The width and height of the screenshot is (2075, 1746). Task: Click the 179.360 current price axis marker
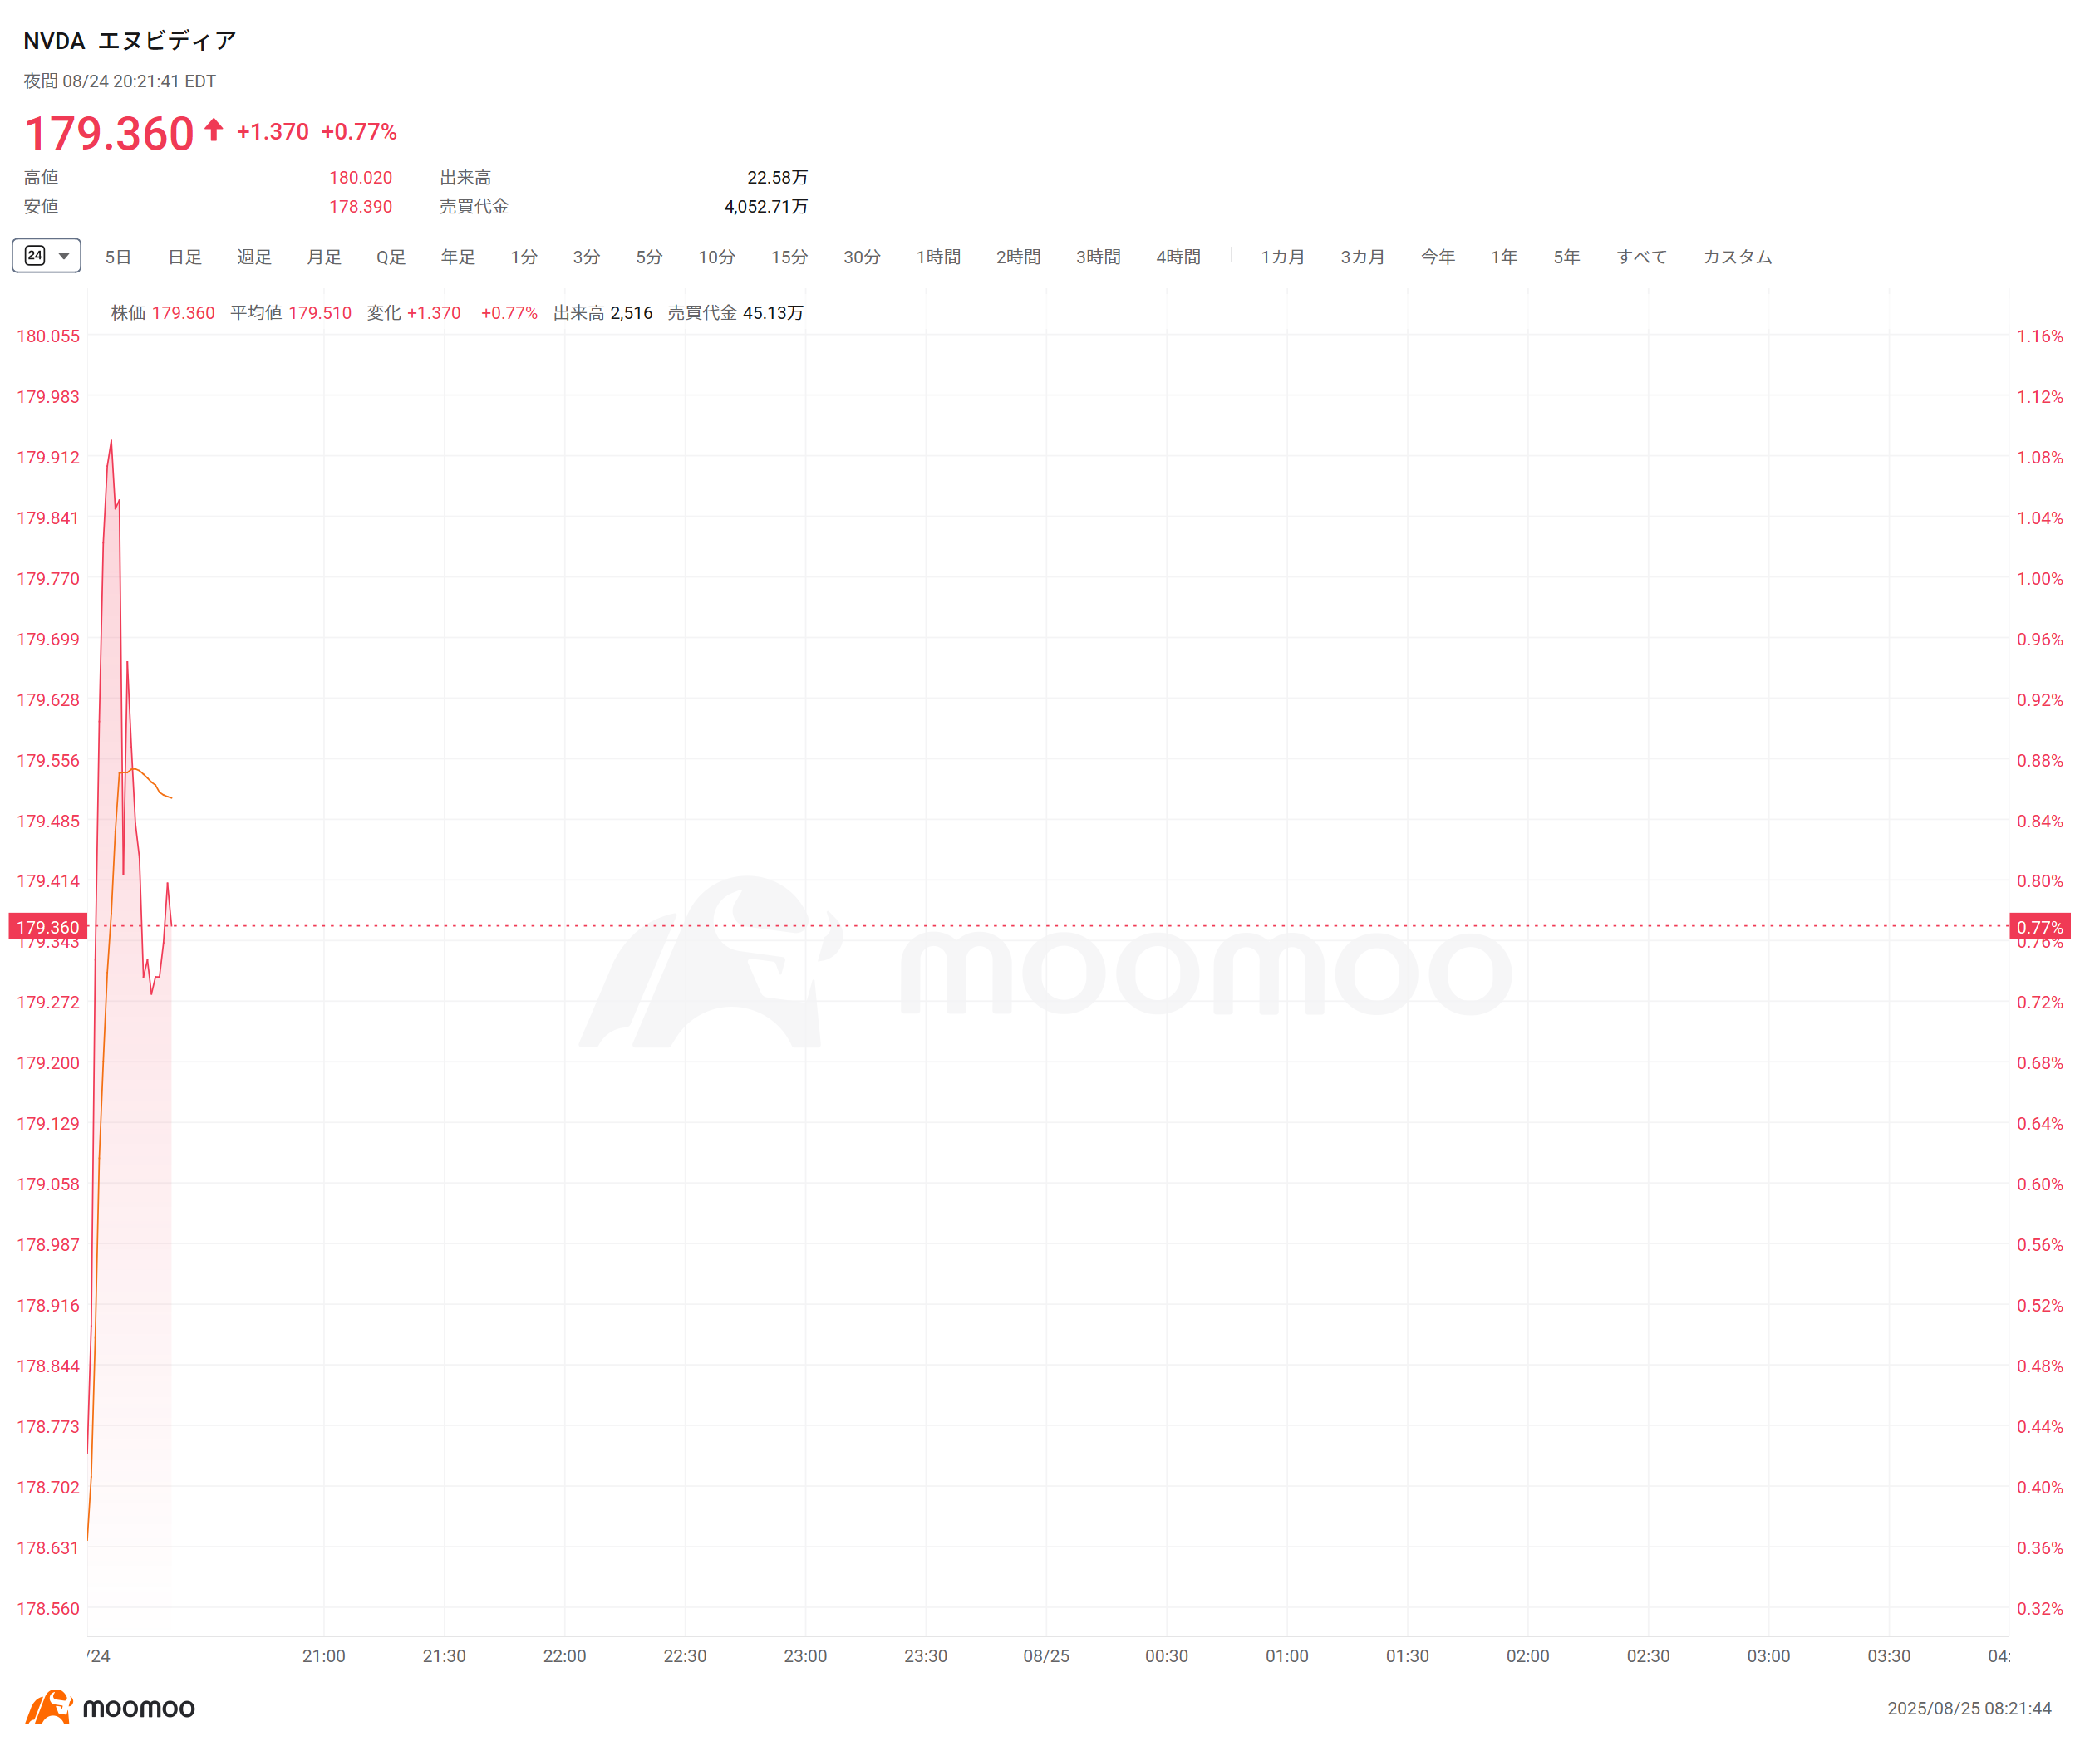pos(47,926)
